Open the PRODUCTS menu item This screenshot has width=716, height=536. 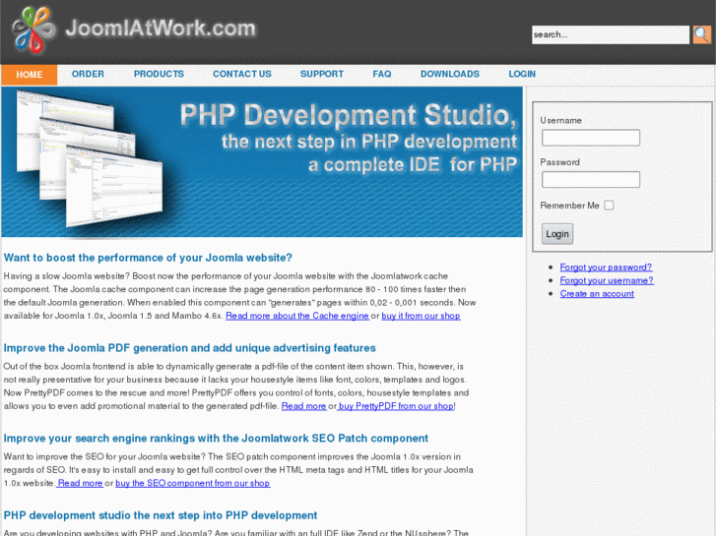coord(159,74)
